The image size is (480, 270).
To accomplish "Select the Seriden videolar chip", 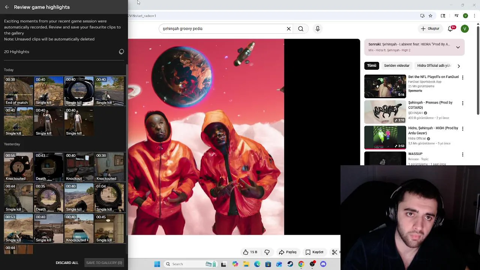I will coord(397,66).
